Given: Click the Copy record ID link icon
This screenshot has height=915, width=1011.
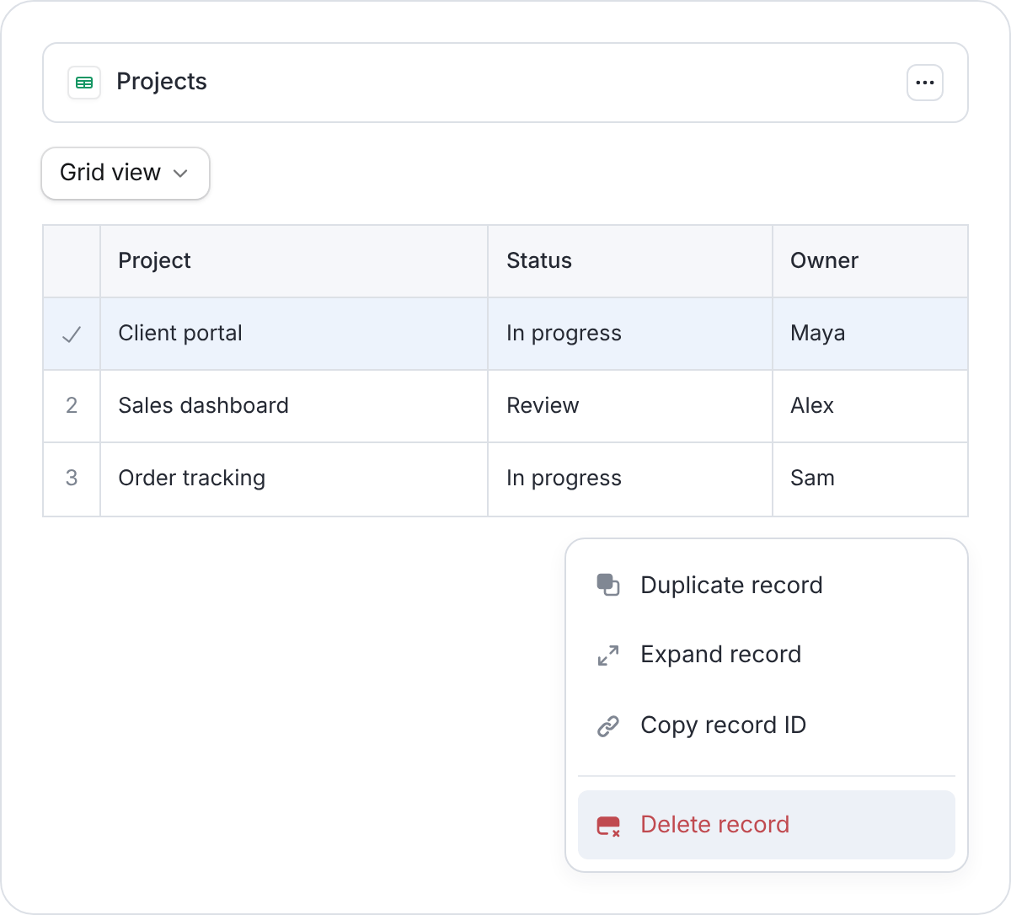Looking at the screenshot, I should (608, 725).
